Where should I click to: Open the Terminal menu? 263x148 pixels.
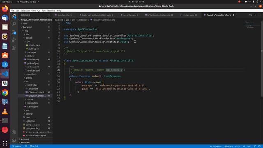pos(51,10)
